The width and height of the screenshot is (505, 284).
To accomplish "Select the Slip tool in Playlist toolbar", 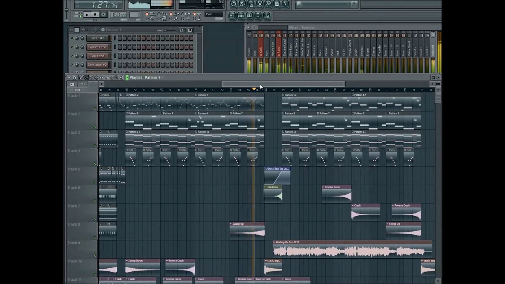I will coord(101,78).
